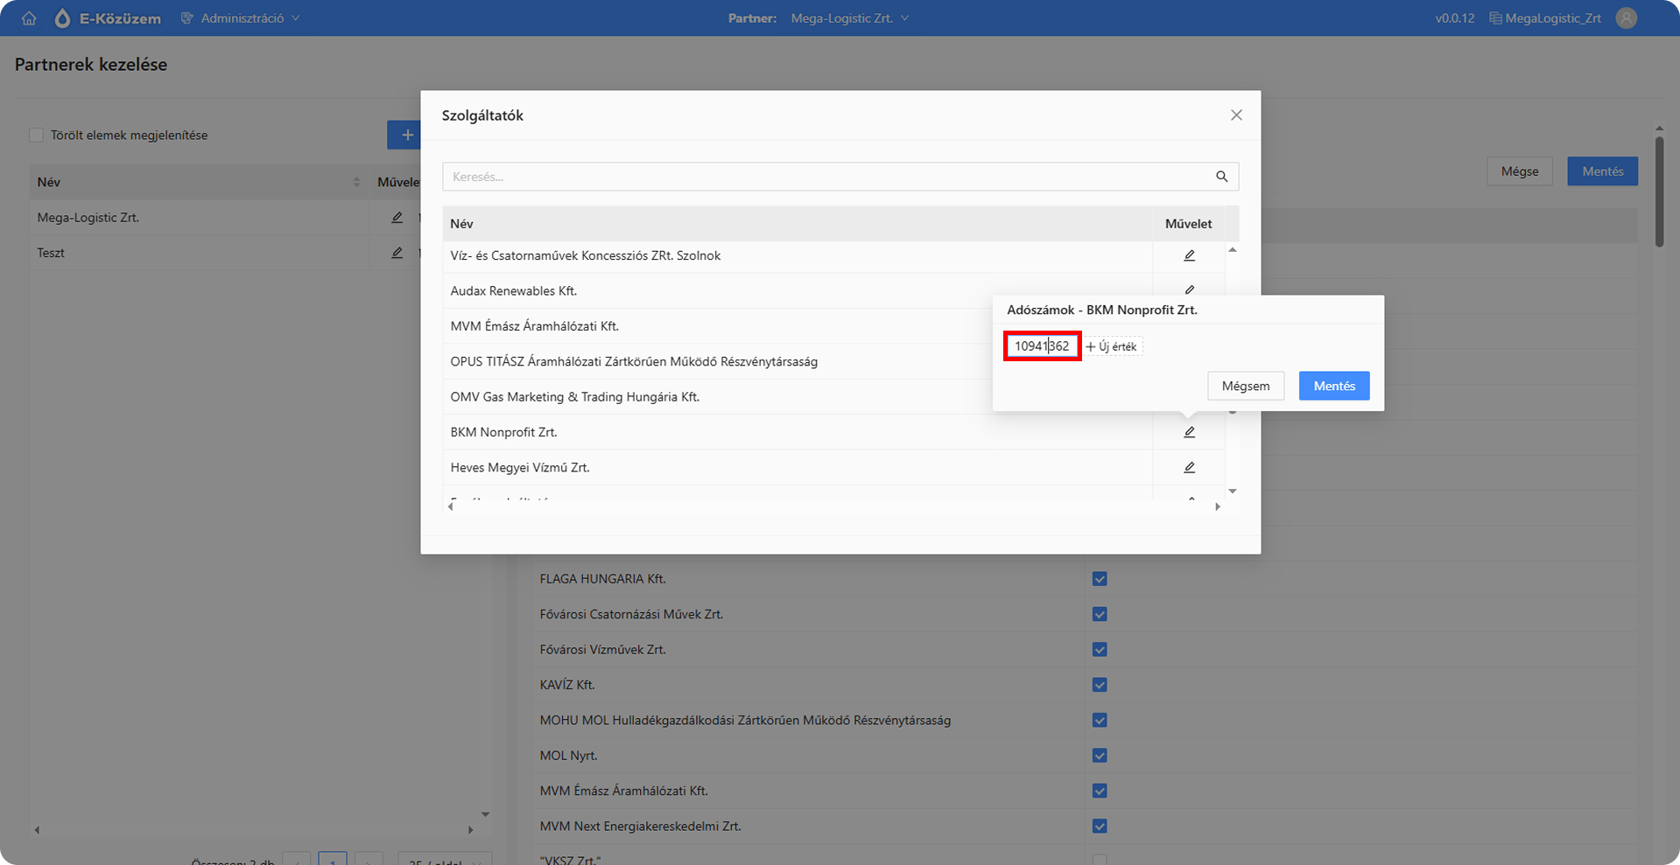Edit the BKM Nonprofit Zrt. row
This screenshot has width=1680, height=865.
click(1189, 432)
